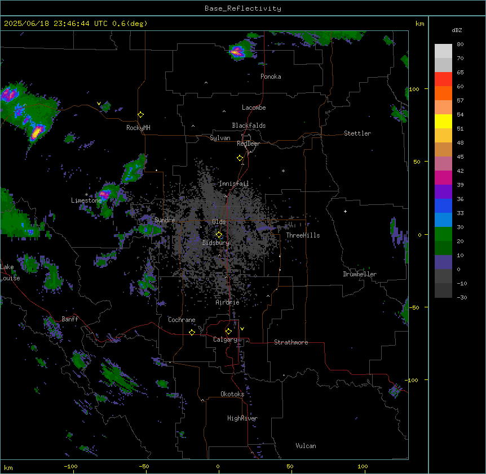This screenshot has width=486, height=474.
Task: Click the Cochrane town label
Action: (x=182, y=320)
